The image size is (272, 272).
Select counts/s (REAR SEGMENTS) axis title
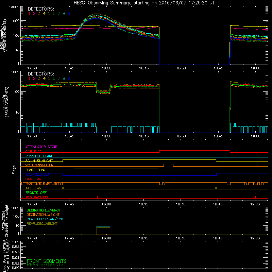[x=5, y=102]
